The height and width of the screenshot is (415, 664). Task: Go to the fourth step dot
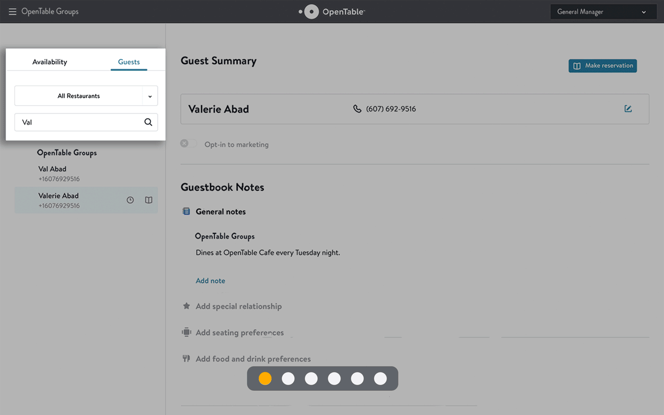pos(334,378)
